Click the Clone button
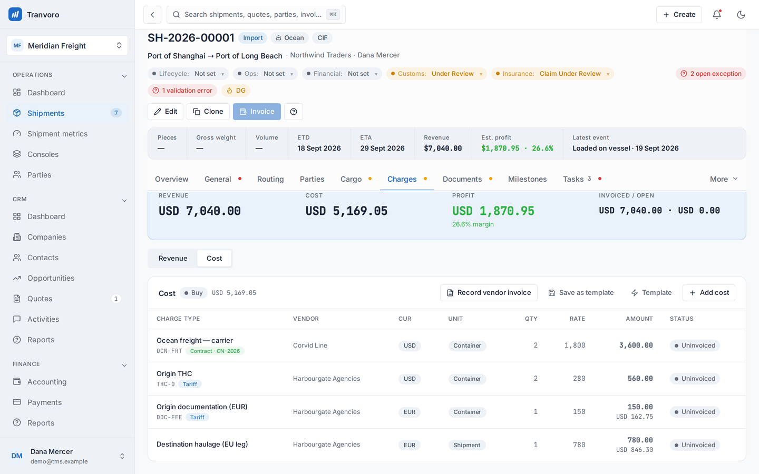759x474 pixels. point(208,112)
